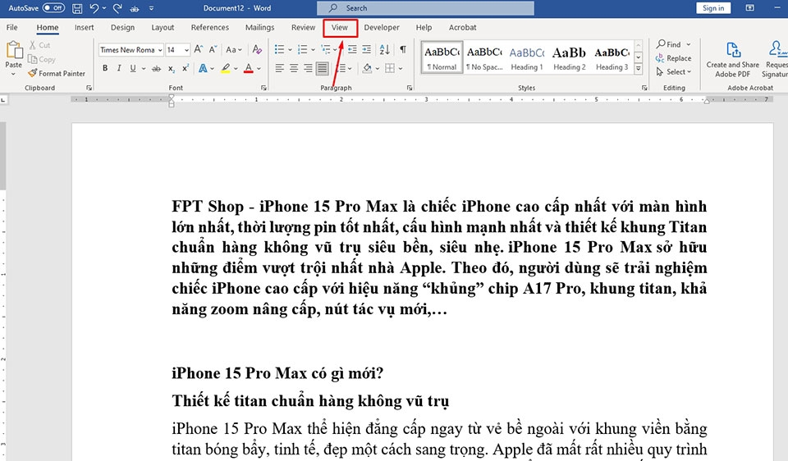Viewport: 788px width, 461px height.
Task: Apply red font color
Action: [248, 68]
